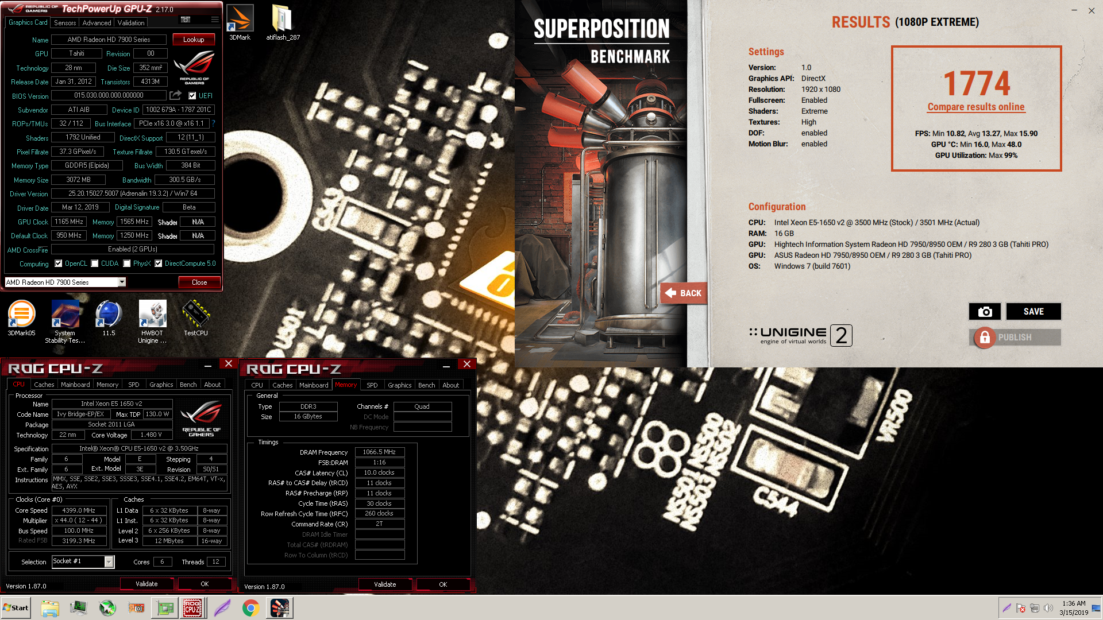Screen dimensions: 1103x620
Task: Open the purple feather taskbar app
Action: coord(222,608)
